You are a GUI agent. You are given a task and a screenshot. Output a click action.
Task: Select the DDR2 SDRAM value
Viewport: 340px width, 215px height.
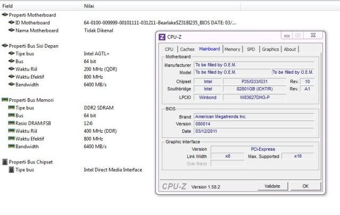pyautogui.click(x=98, y=108)
